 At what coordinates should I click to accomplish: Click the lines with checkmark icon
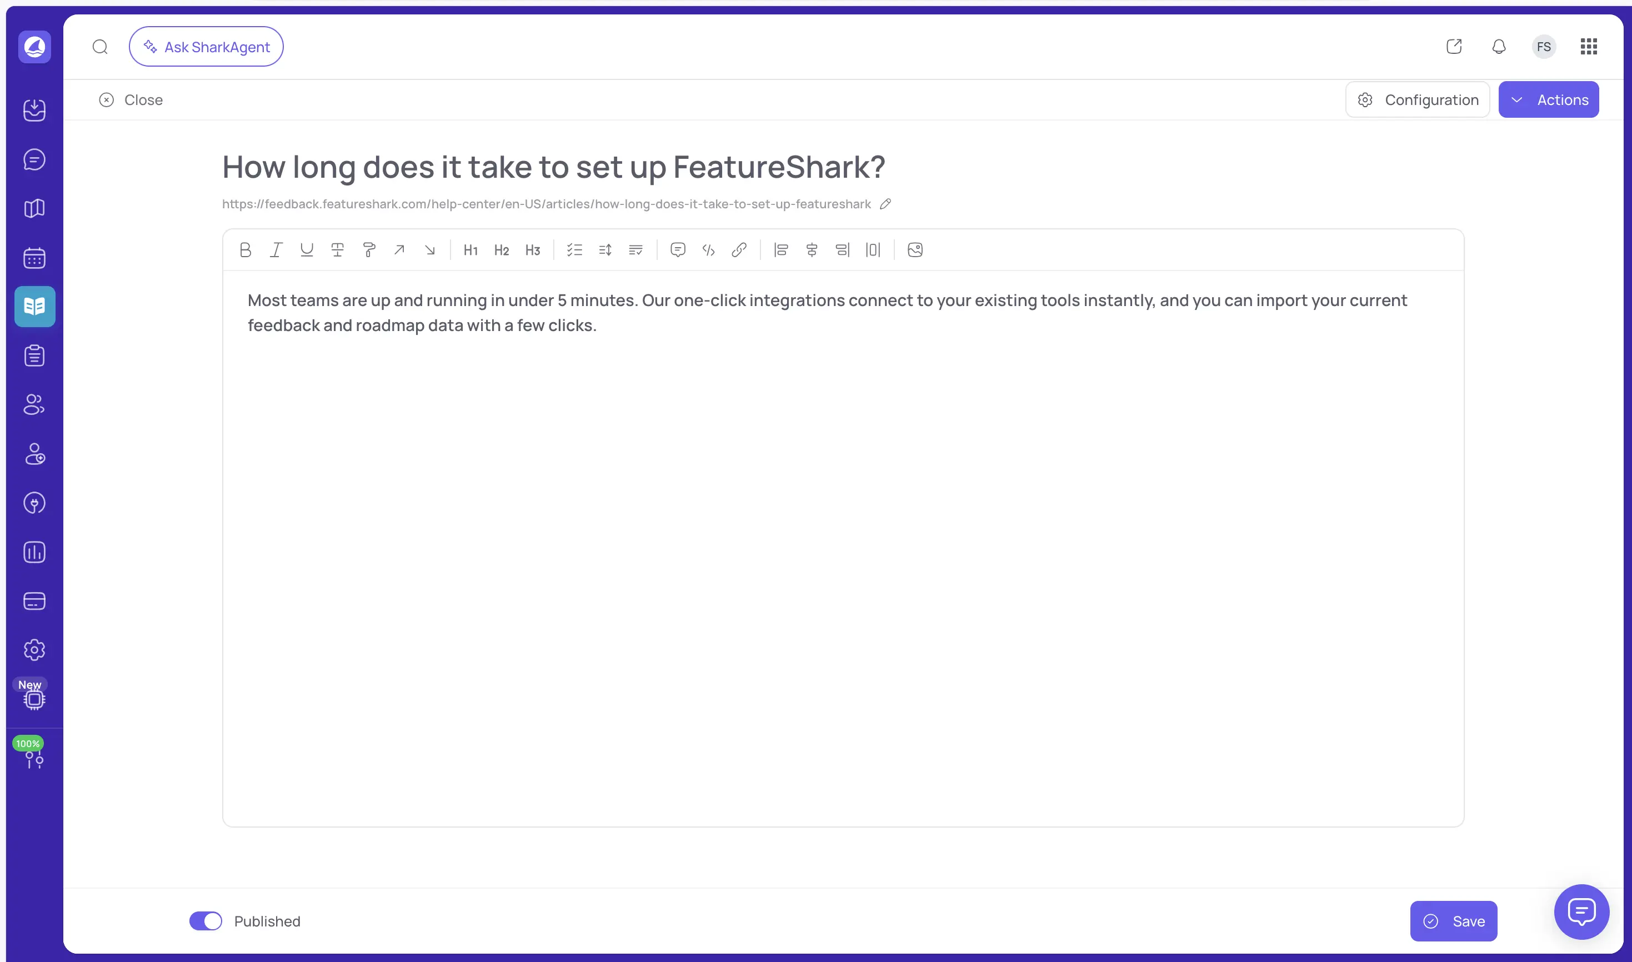click(636, 250)
